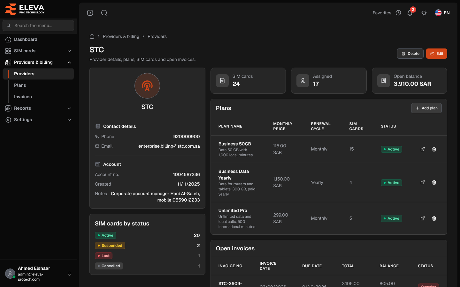This screenshot has height=287, width=460.
Task: Delete the Unlimited Pro plan
Action: coord(434,218)
